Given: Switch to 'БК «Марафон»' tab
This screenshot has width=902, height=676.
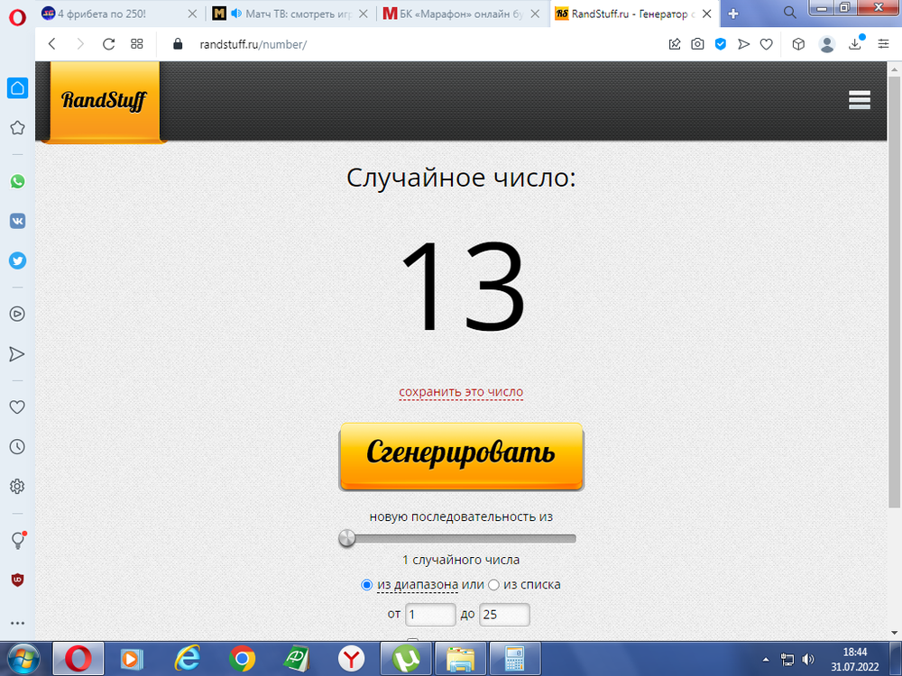Looking at the screenshot, I should coord(461,14).
